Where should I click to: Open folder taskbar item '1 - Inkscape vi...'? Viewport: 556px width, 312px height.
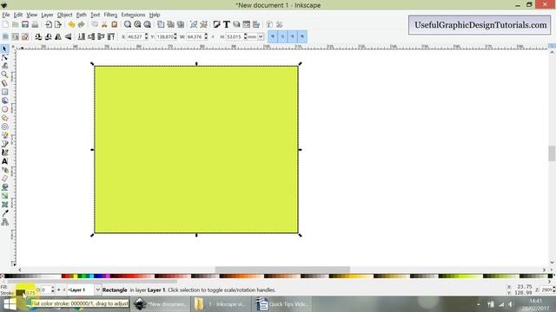point(222,304)
